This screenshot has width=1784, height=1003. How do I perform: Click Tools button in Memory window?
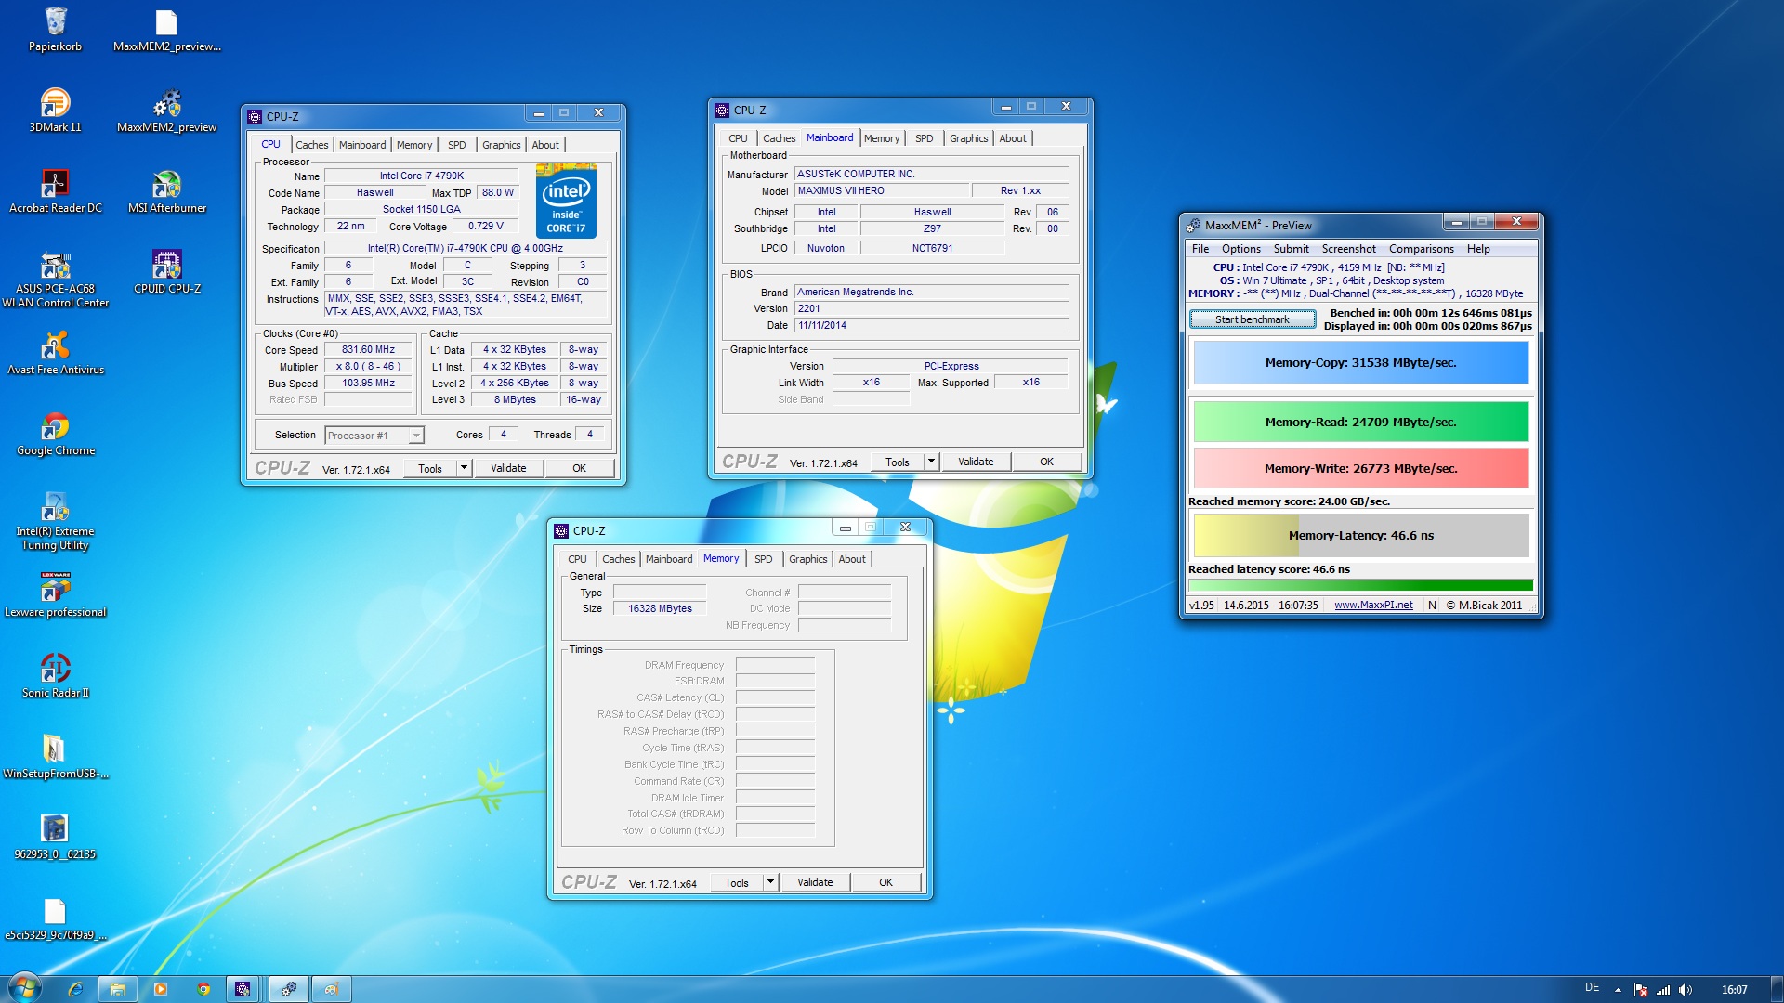click(736, 882)
